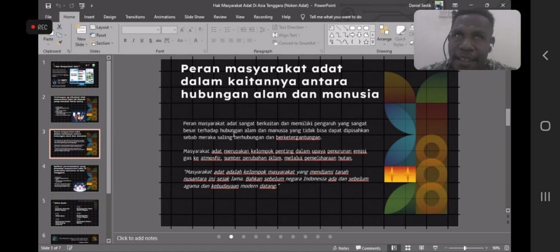Open the Transitions tab

pos(135,17)
